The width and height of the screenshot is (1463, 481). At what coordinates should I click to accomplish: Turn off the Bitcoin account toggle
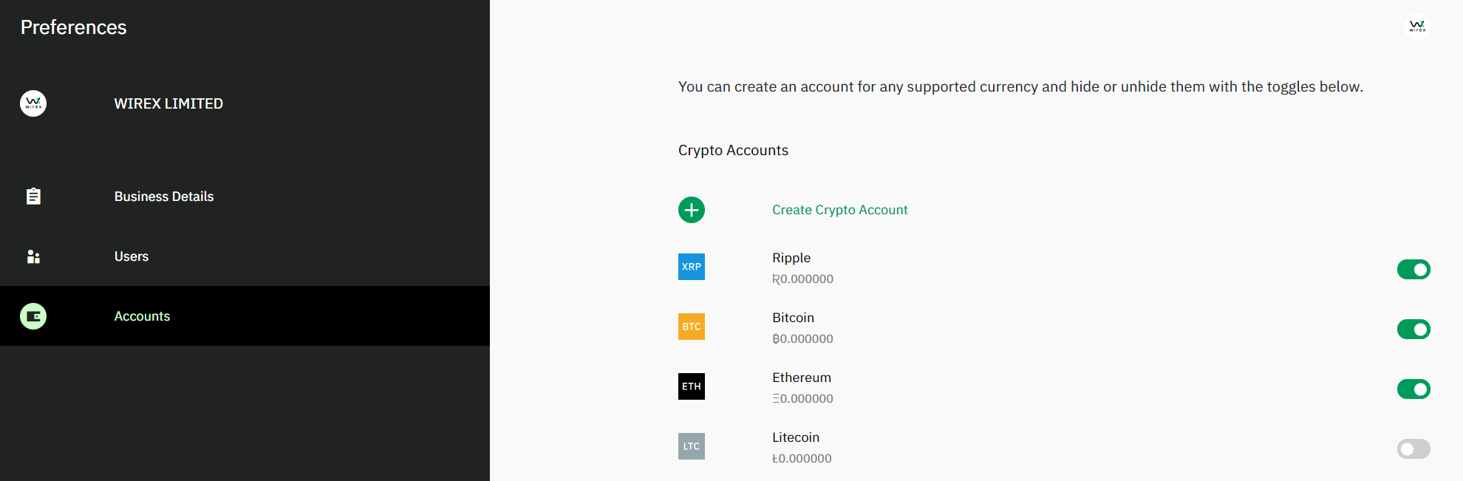(x=1413, y=330)
